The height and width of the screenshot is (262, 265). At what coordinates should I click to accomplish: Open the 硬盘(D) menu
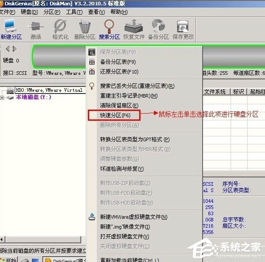point(29,12)
